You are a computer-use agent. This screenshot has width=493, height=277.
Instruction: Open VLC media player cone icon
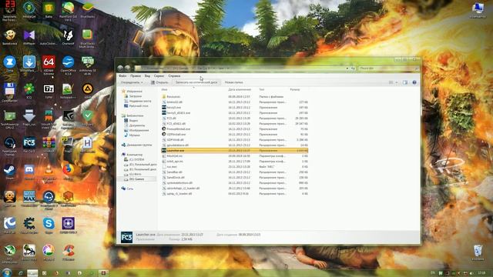49,171
